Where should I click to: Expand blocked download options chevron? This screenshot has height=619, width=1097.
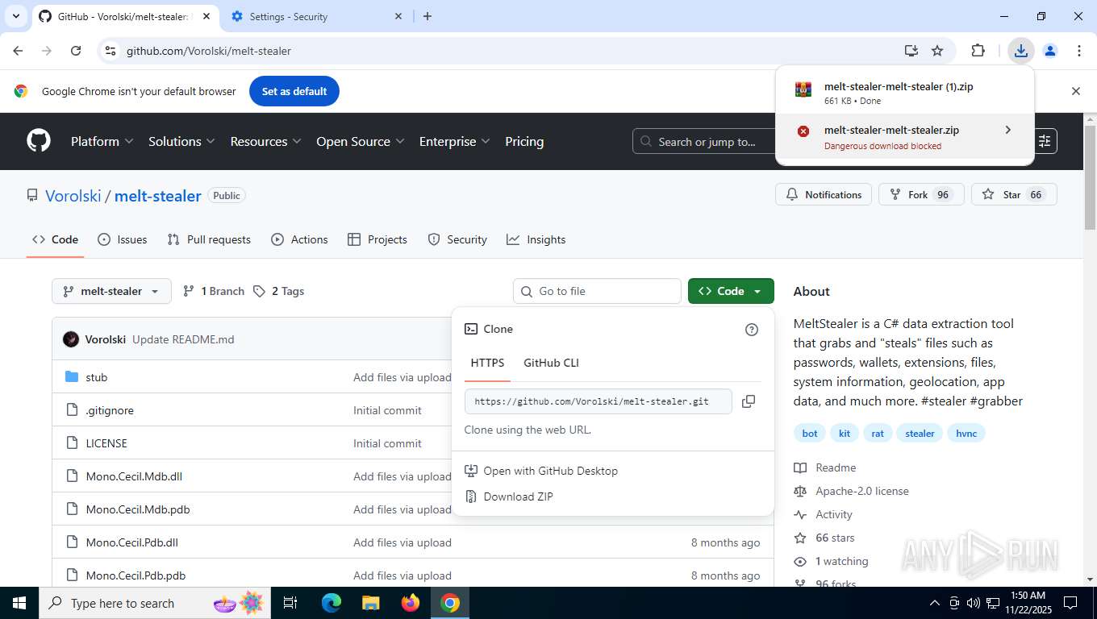tap(1007, 130)
